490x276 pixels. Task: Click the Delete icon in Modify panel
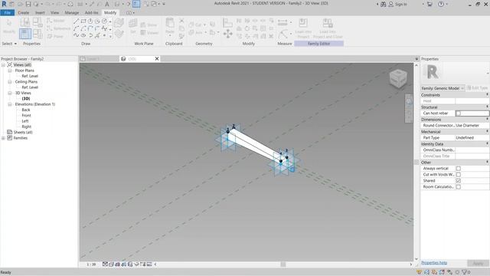pyautogui.click(x=271, y=36)
